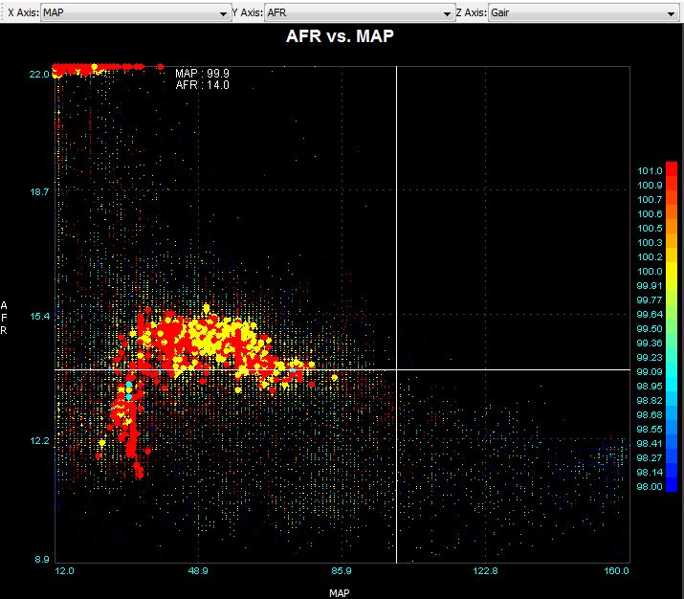Screen dimensions: 684x599
Task: Click the 22.0 tick on the AFR axis
Action: (x=39, y=74)
